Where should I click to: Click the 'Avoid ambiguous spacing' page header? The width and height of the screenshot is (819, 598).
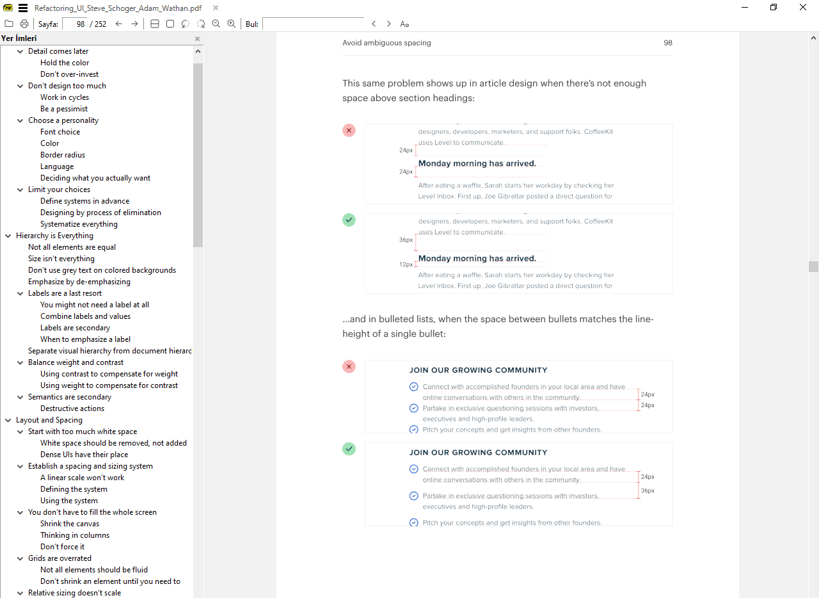point(386,43)
